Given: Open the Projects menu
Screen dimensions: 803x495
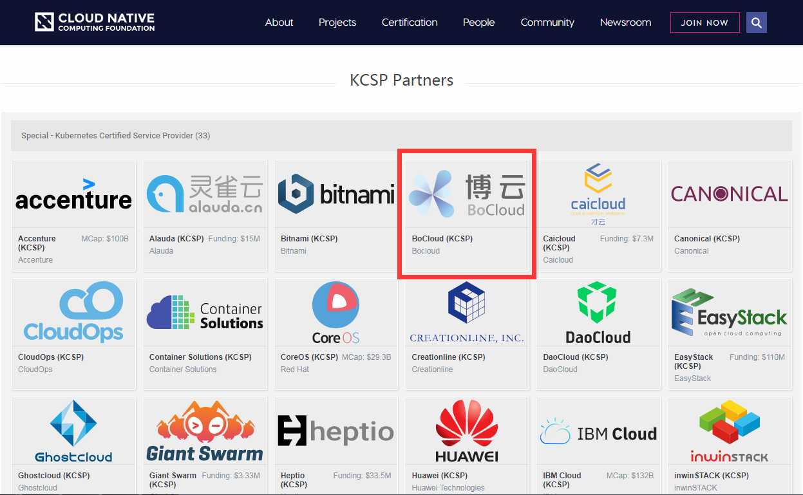Looking at the screenshot, I should tap(337, 23).
